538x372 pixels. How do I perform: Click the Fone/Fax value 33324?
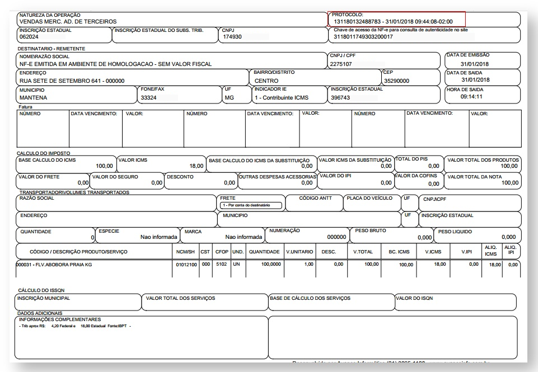pos(148,98)
